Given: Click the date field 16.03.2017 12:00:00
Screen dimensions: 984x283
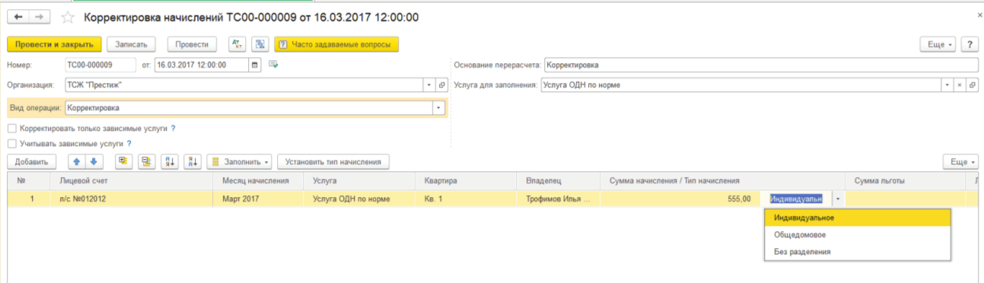Looking at the screenshot, I should [x=201, y=65].
